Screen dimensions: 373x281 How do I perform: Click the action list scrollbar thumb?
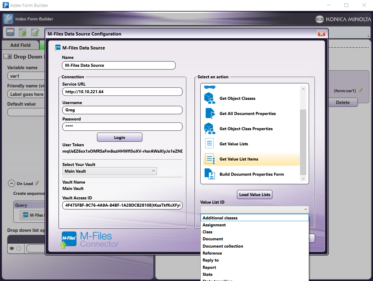[303, 142]
